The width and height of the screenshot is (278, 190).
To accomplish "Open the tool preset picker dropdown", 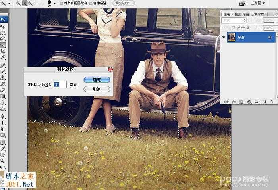I will (9, 3).
